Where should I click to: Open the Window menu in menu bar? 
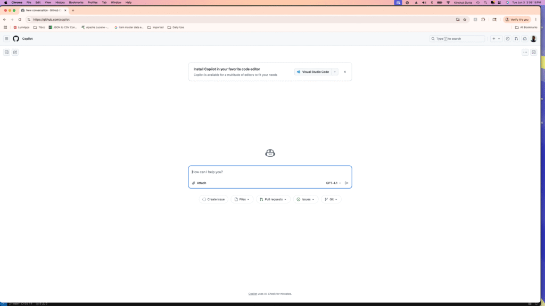[x=116, y=3]
